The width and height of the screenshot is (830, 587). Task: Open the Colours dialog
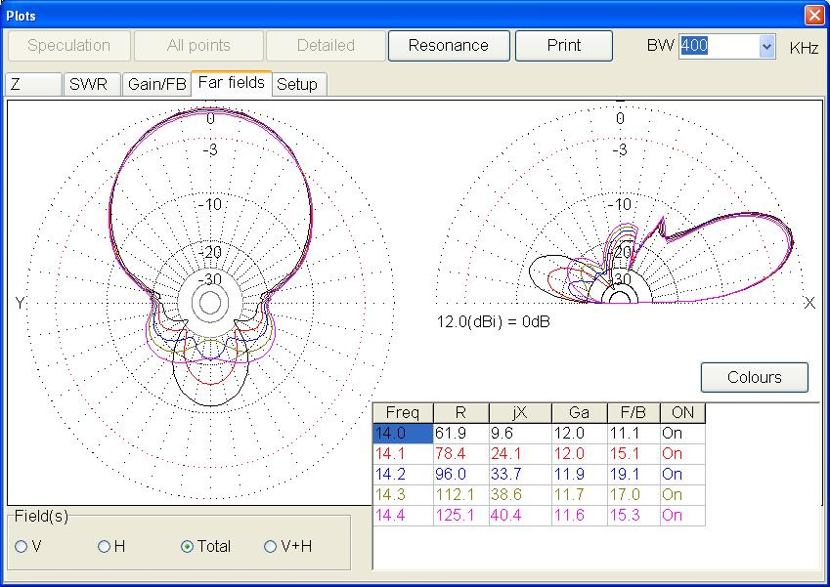coord(754,378)
